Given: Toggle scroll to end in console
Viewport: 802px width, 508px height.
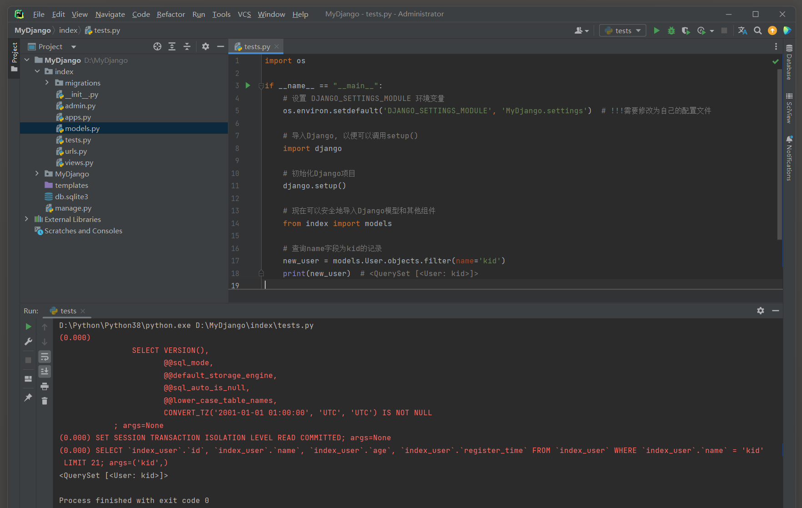Looking at the screenshot, I should (45, 371).
